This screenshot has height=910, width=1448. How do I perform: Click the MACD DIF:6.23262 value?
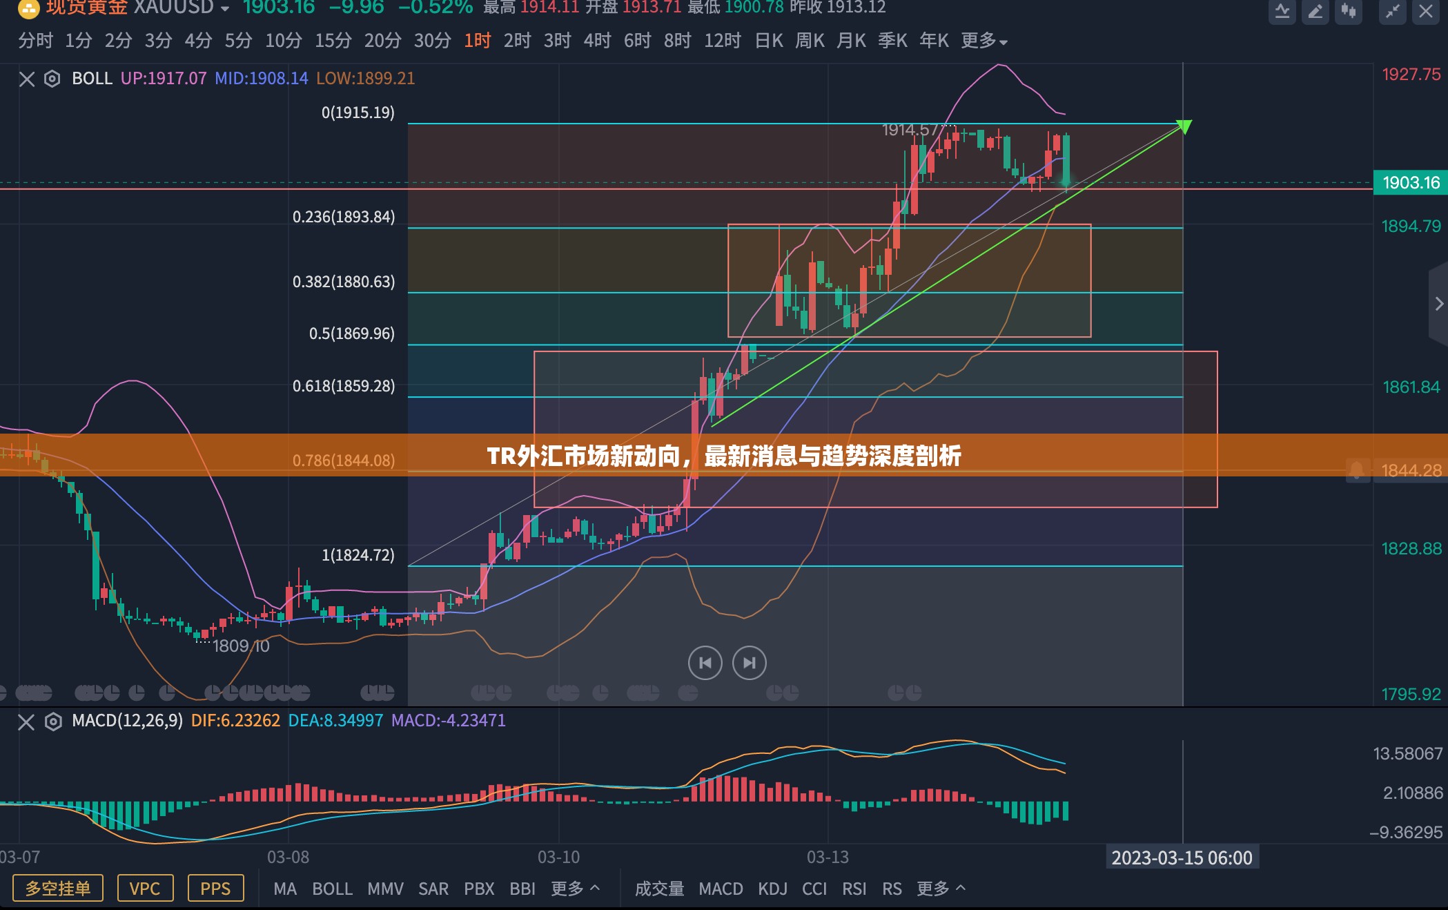235,721
